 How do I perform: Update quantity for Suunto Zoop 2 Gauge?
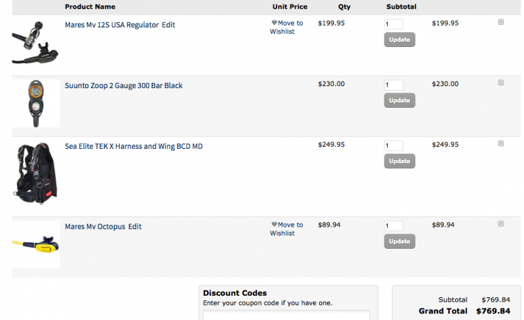tap(400, 101)
